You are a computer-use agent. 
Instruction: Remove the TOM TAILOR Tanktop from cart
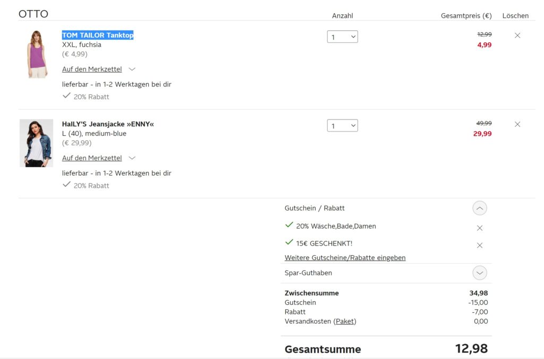[x=517, y=36]
